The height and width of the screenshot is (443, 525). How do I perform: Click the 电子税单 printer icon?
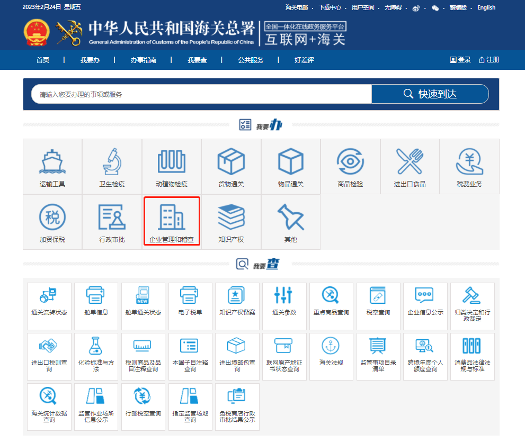190,295
